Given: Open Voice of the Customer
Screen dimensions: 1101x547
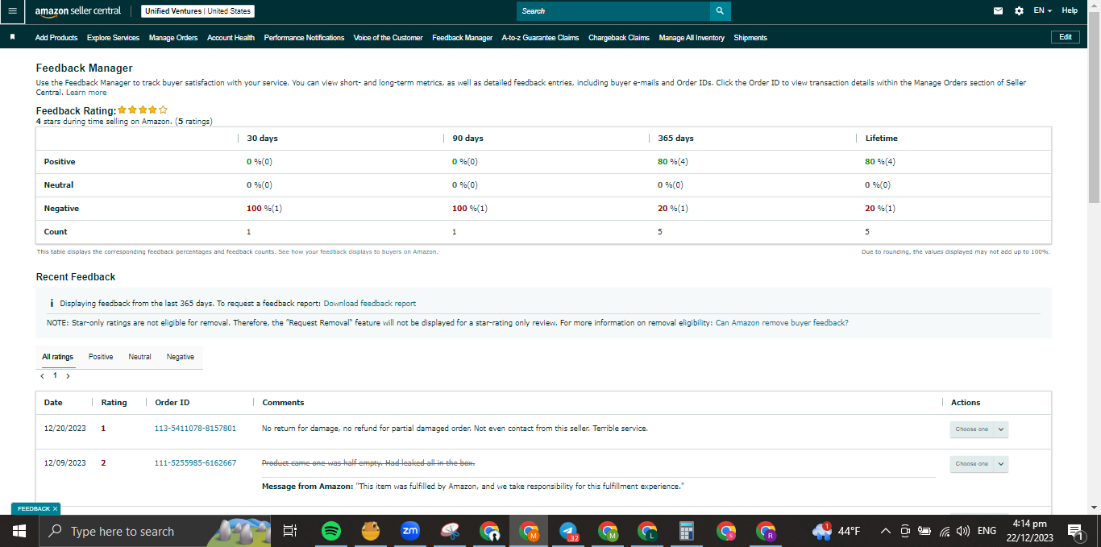Looking at the screenshot, I should pos(388,38).
